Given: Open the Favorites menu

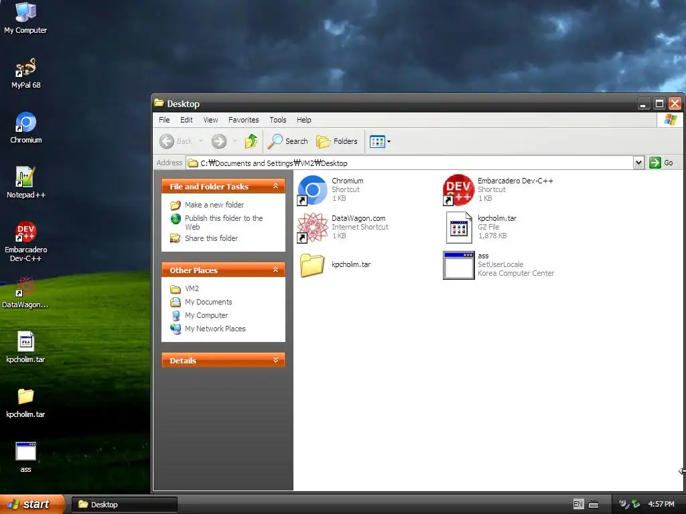Looking at the screenshot, I should coord(244,120).
